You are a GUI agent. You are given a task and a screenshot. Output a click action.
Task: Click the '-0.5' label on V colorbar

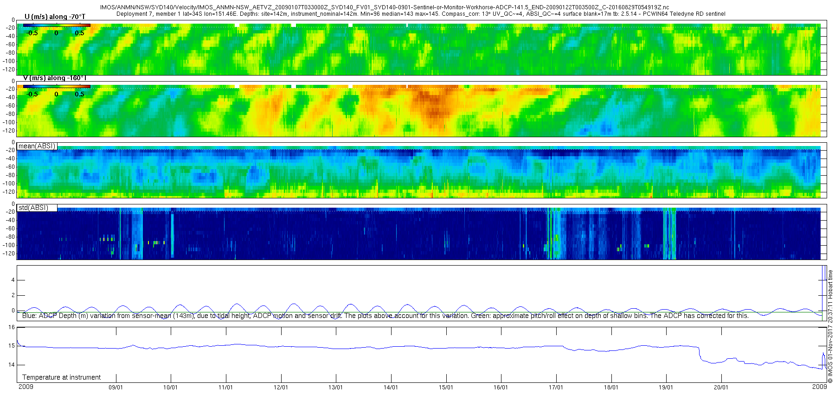32,94
